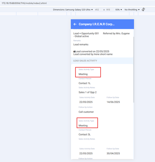
Task: Rotate the device viewport orientation icon
Action: point(143,9)
